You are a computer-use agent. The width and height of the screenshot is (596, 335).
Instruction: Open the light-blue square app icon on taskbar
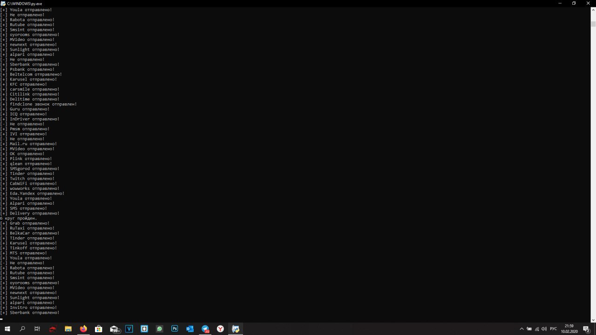coord(144,329)
